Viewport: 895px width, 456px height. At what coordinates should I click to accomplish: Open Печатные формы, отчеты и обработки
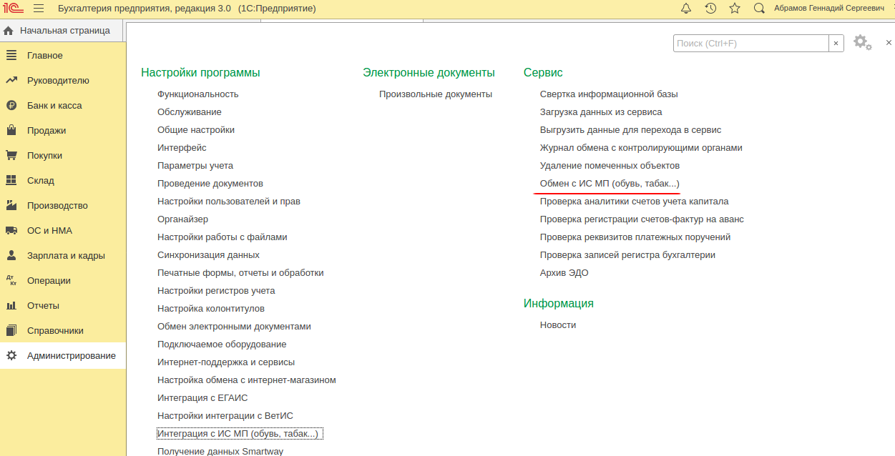click(x=240, y=272)
